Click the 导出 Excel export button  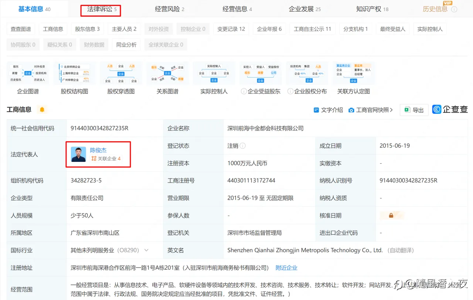click(414, 110)
